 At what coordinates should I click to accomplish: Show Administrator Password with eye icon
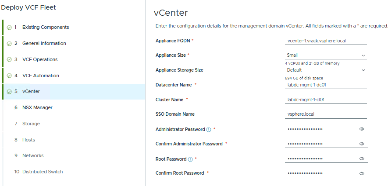(x=362, y=129)
